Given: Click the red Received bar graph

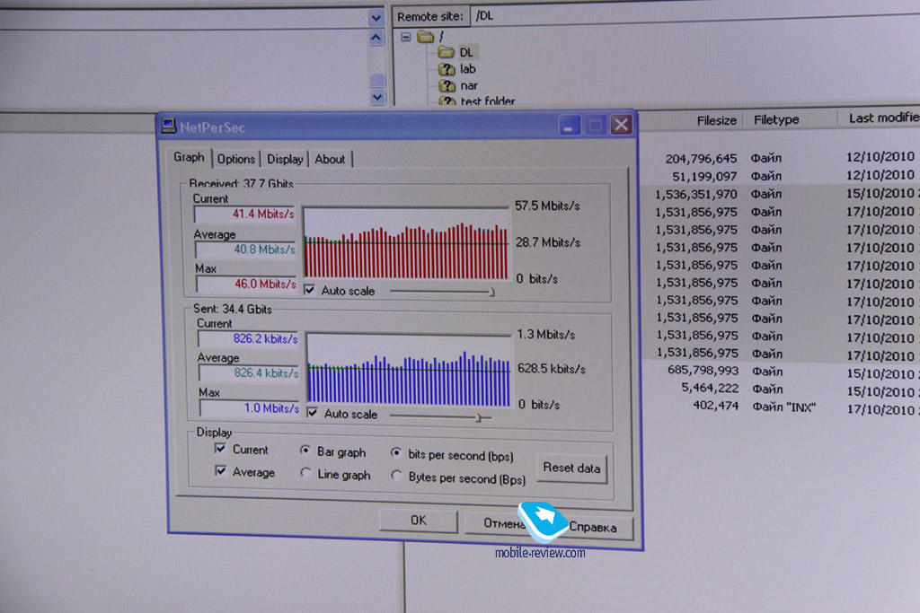Looking at the screenshot, I should [406, 242].
